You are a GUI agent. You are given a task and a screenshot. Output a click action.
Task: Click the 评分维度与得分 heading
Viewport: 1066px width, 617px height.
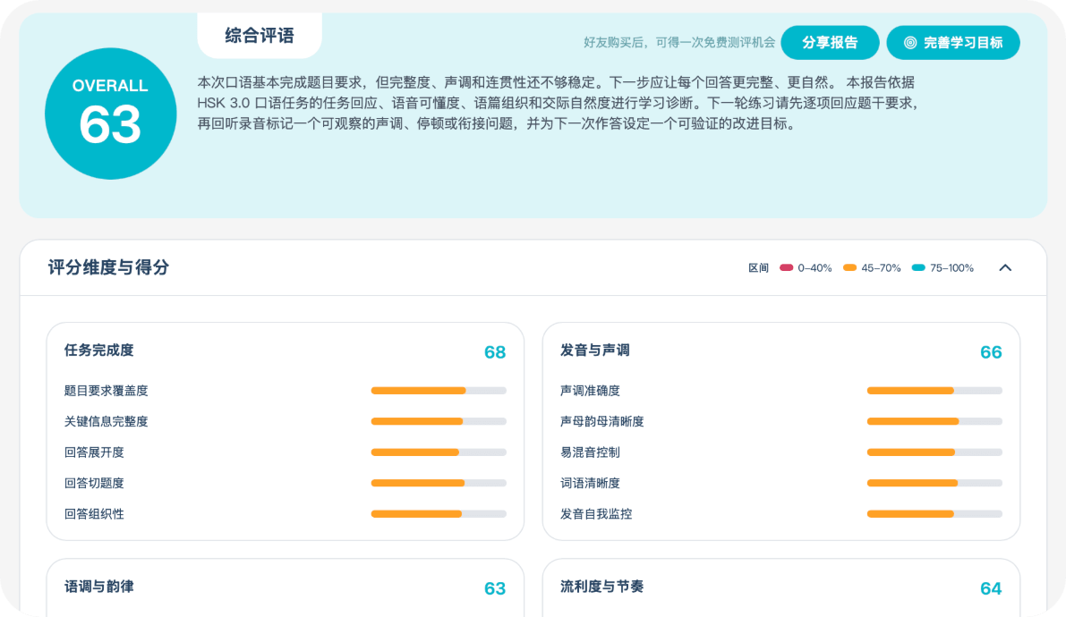109,267
